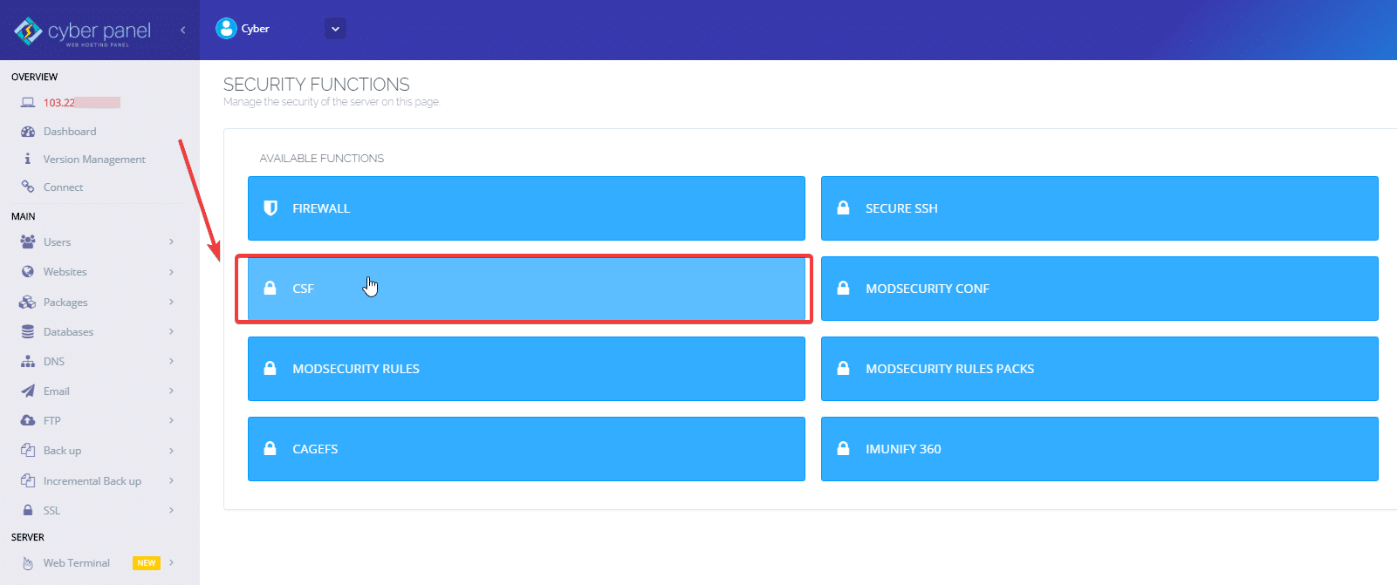
Task: Open Dashboard from the sidebar
Action: [x=70, y=132]
